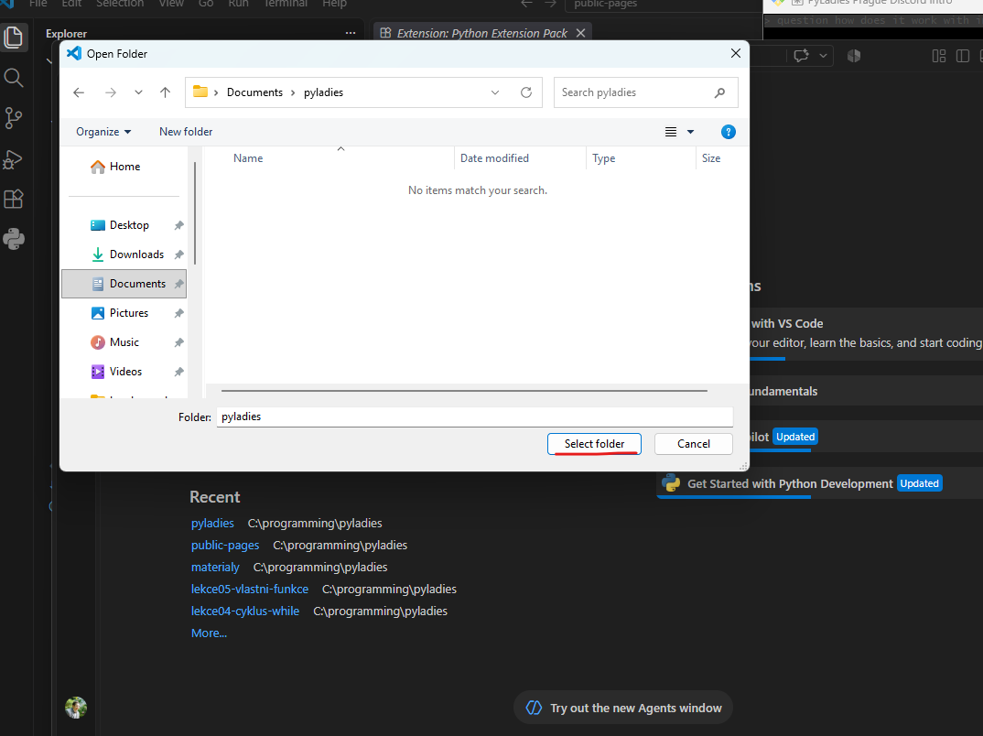The height and width of the screenshot is (736, 983).
Task: Toggle the primary sidebar layout icon in VS Code
Action: point(962,56)
